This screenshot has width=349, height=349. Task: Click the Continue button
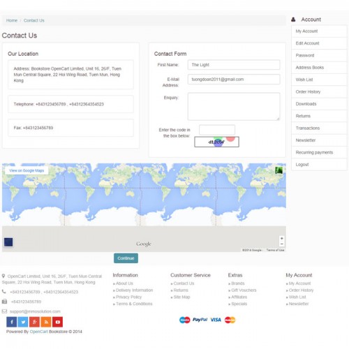pyautogui.click(x=126, y=258)
